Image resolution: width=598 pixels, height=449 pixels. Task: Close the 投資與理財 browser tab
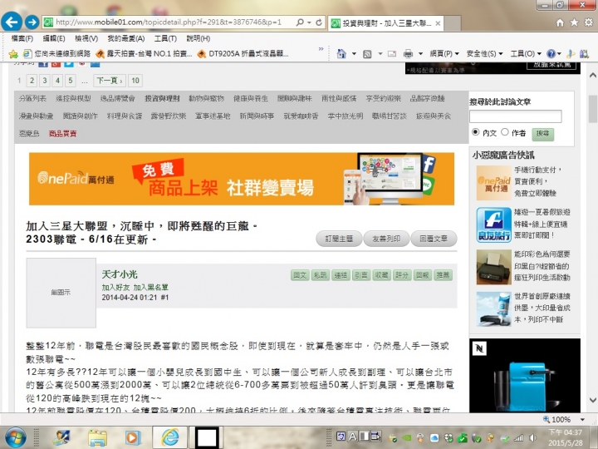click(x=438, y=23)
